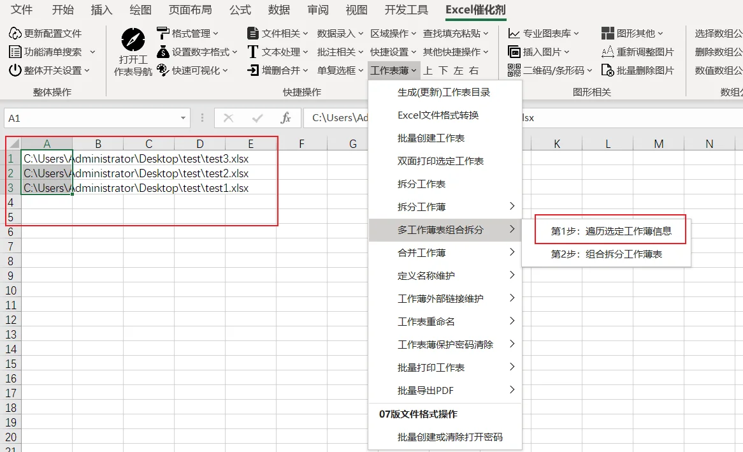Choose Excel文件格式转换 menu item
The height and width of the screenshot is (452, 743).
point(445,115)
